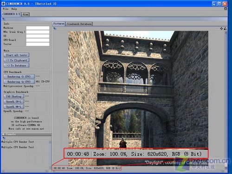Click the picture view vertical scrollbar
The height and width of the screenshot is (174, 232).
pos(226,100)
